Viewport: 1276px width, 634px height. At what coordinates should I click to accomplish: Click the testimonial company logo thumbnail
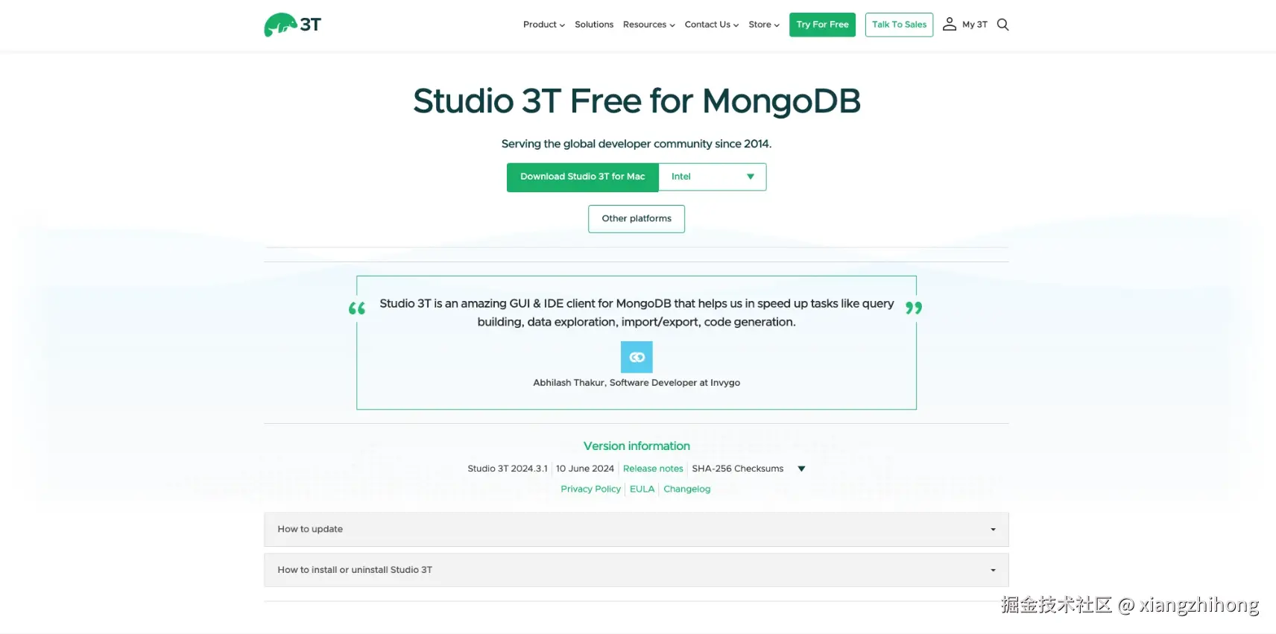[637, 357]
